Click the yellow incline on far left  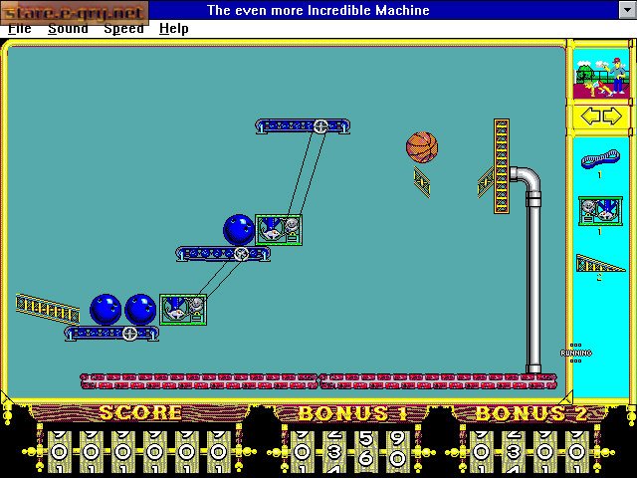tap(48, 309)
